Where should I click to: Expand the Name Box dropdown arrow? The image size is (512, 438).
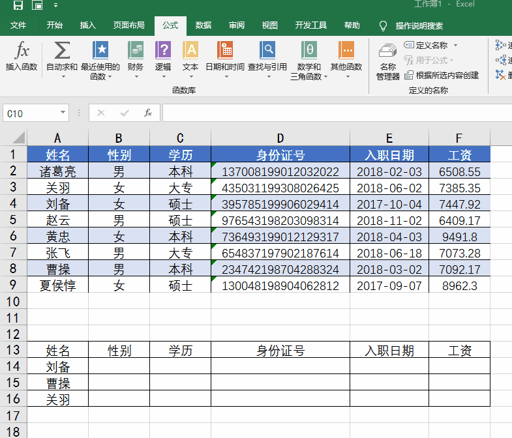tap(63, 113)
